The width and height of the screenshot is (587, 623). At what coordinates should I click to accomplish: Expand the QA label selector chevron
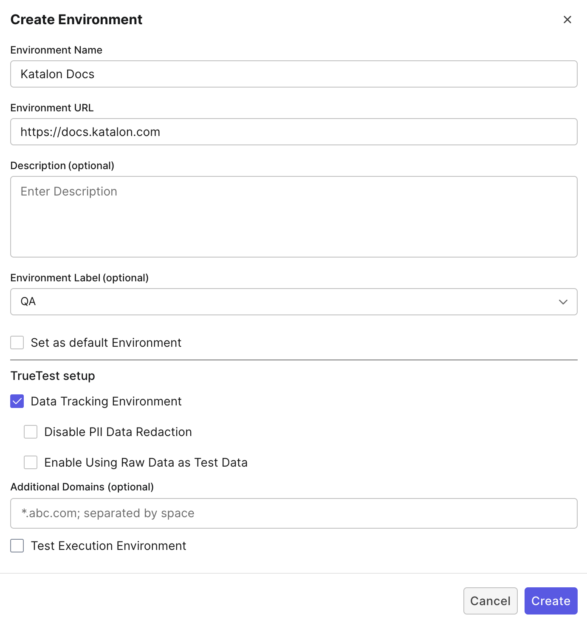[563, 302]
